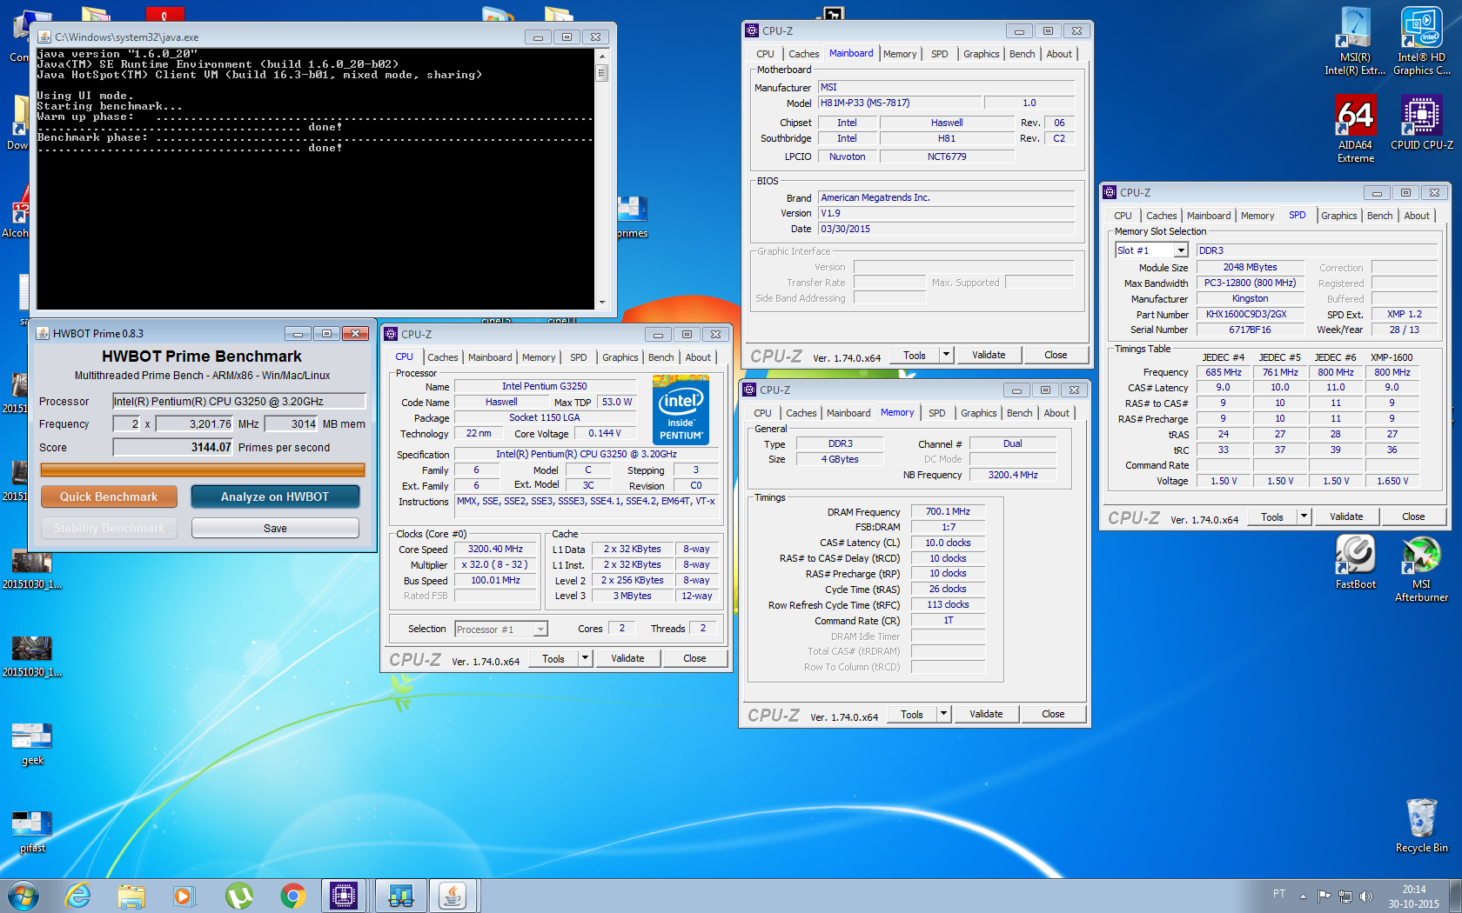Open the geek desktop shortcut

coord(32,743)
